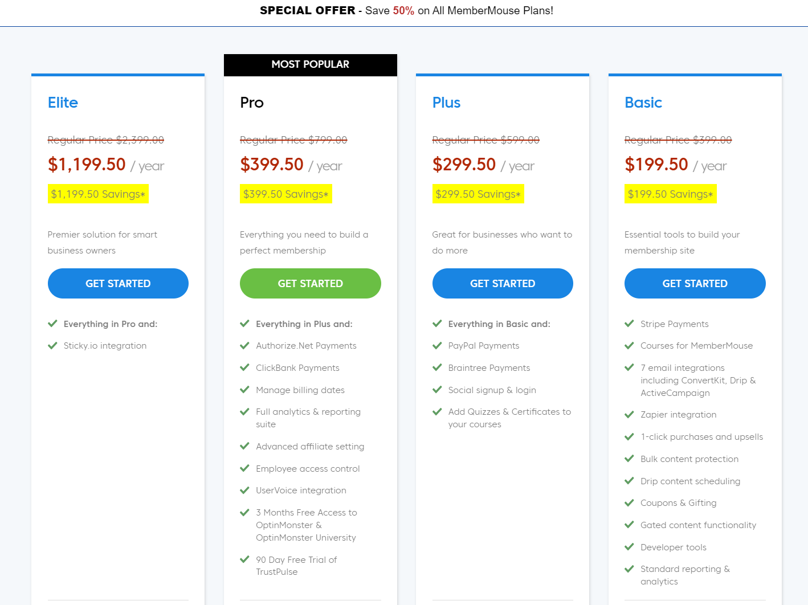This screenshot has width=808, height=605.
Task: Click the checkmark beside Developer tools
Action: click(x=629, y=547)
